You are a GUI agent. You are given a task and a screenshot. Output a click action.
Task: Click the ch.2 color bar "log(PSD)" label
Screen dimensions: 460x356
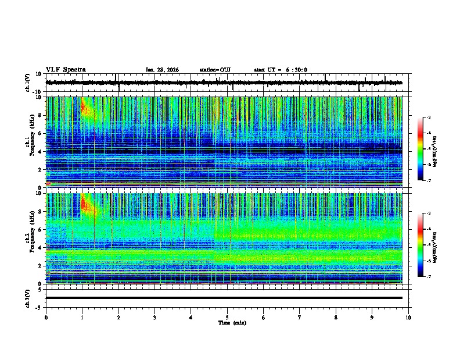[435, 247]
